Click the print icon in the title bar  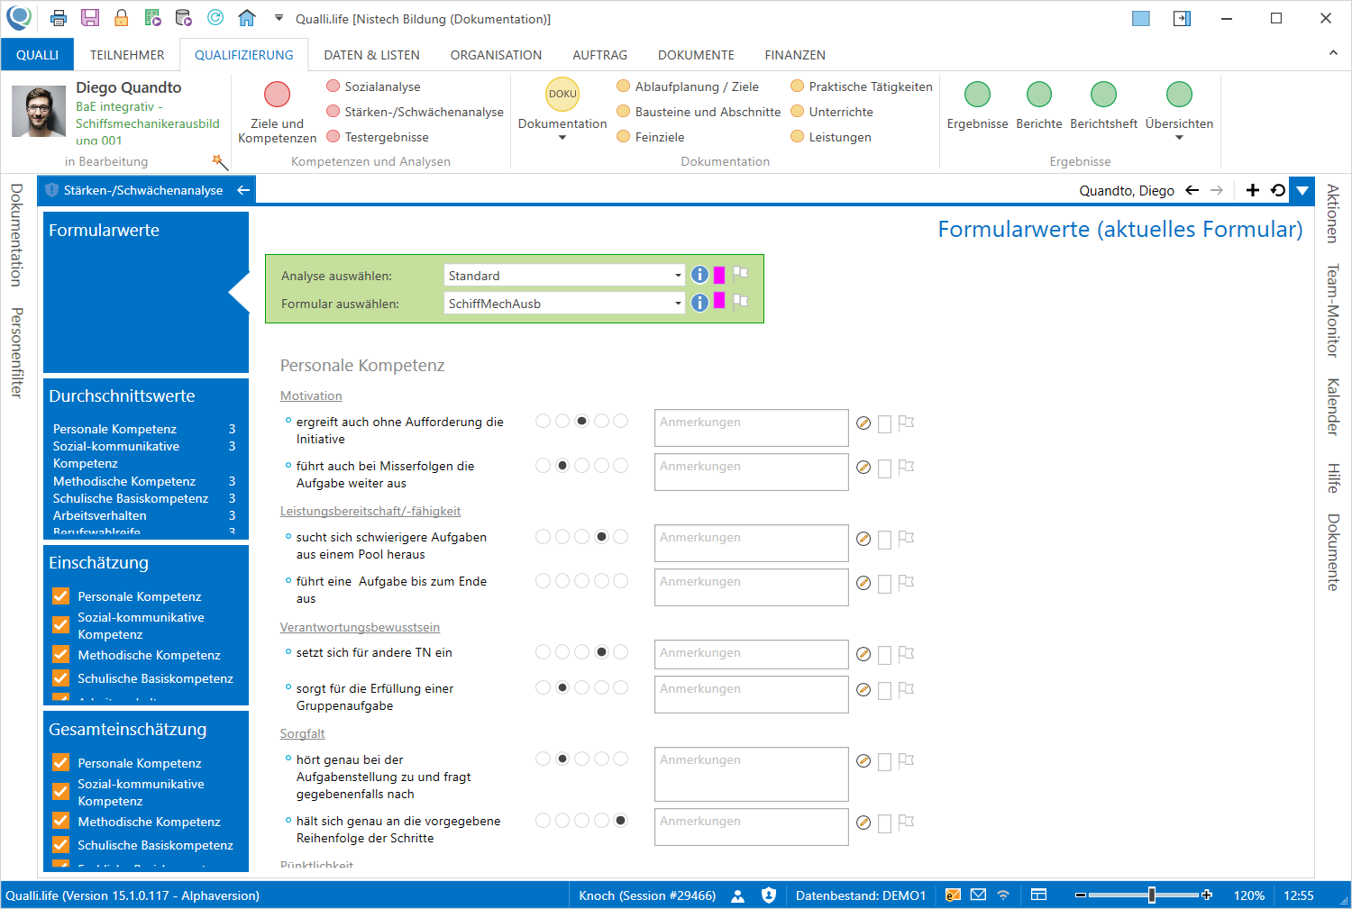click(59, 18)
